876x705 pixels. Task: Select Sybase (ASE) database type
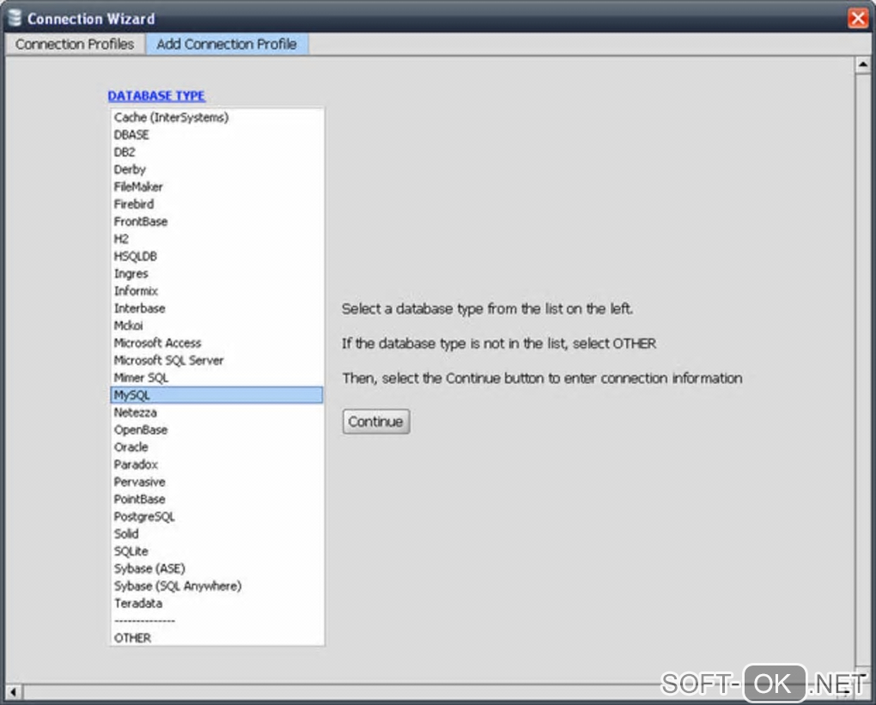coord(216,568)
